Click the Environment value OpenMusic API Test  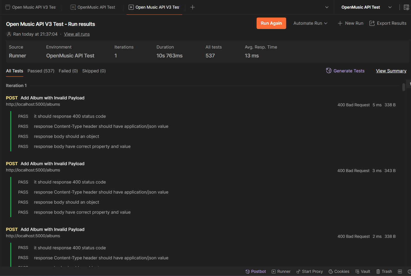(x=70, y=56)
